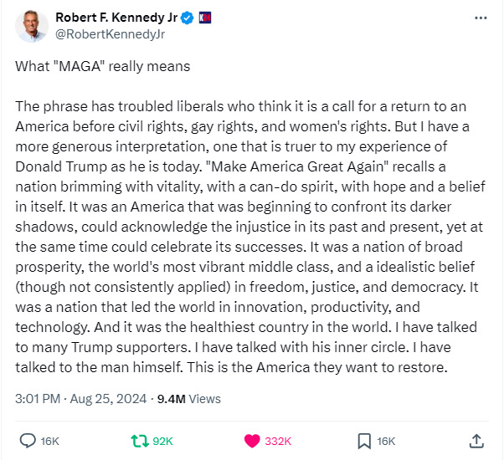This screenshot has height=460, width=504.
Task: Open the three-dot more options menu
Action: [480, 18]
